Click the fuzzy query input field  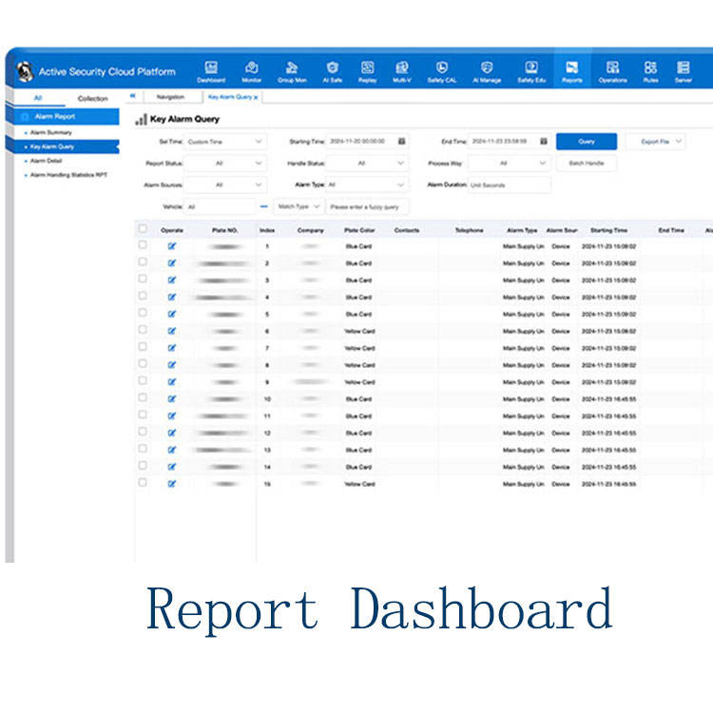[367, 206]
